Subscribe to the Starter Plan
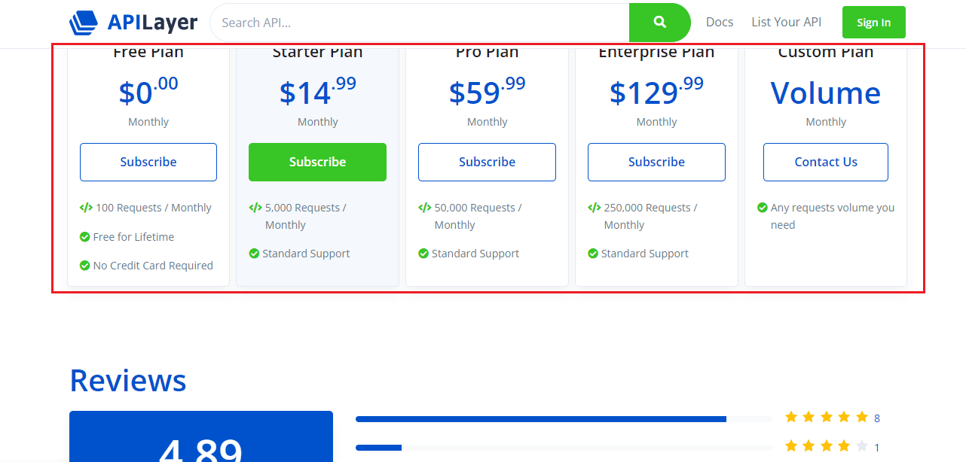Screen dimensions: 966x462 click(317, 162)
